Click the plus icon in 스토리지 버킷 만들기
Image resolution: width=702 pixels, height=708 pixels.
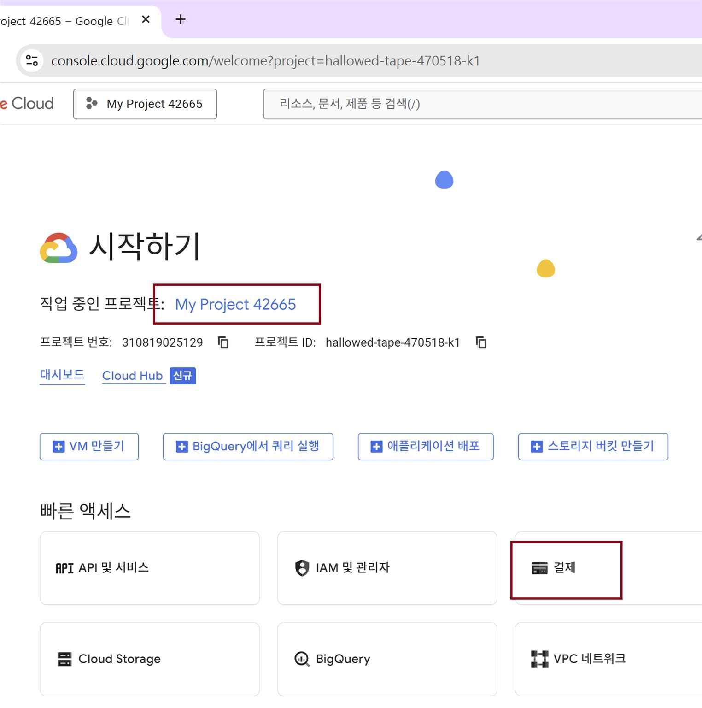tap(537, 446)
